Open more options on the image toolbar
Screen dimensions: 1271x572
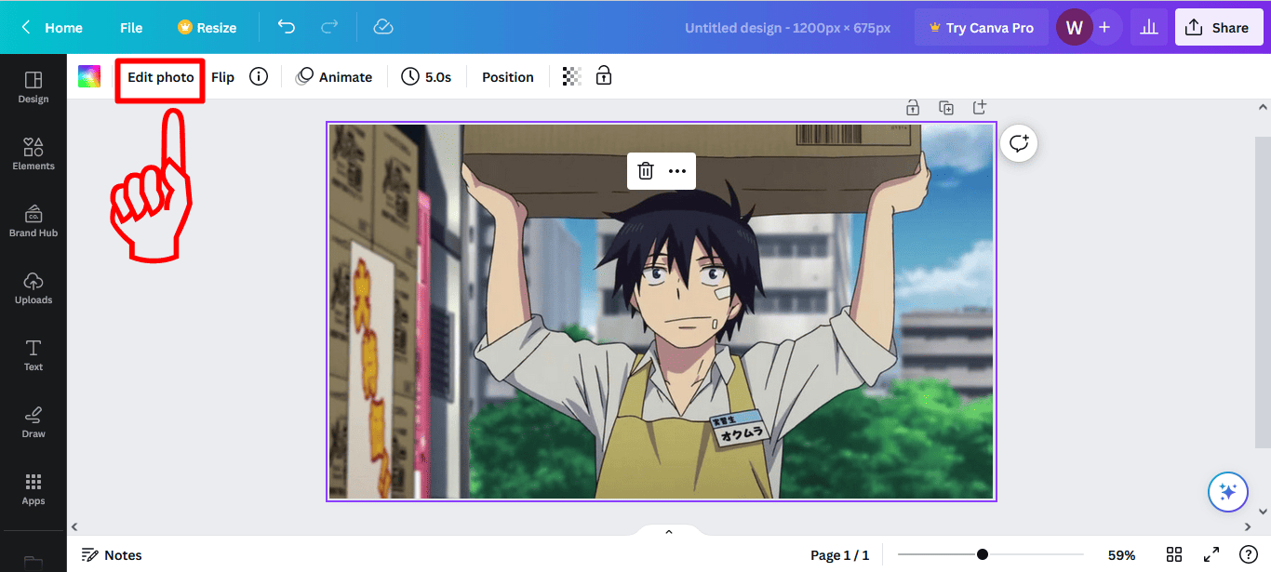click(x=677, y=170)
